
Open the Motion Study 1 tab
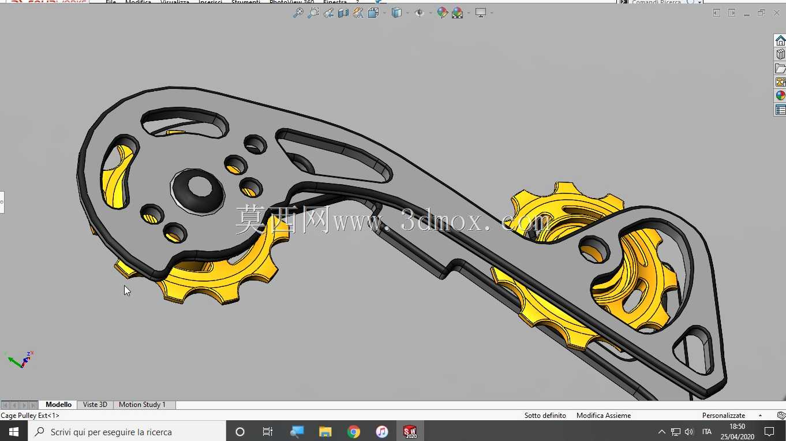[142, 405]
